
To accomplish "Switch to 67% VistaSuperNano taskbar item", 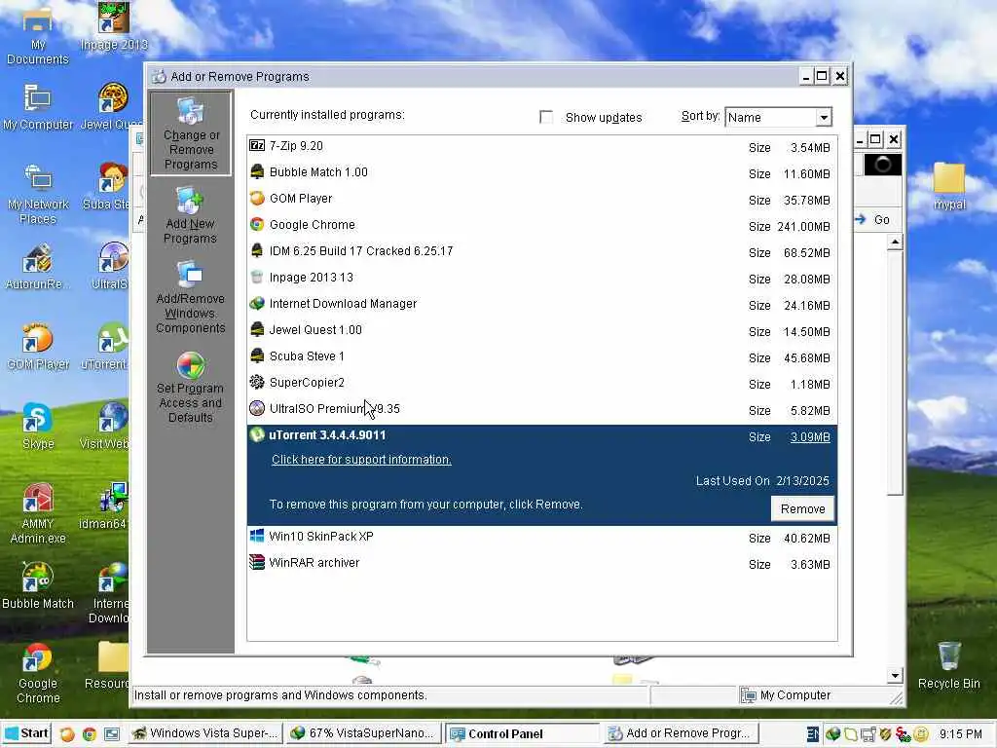I will (362, 733).
